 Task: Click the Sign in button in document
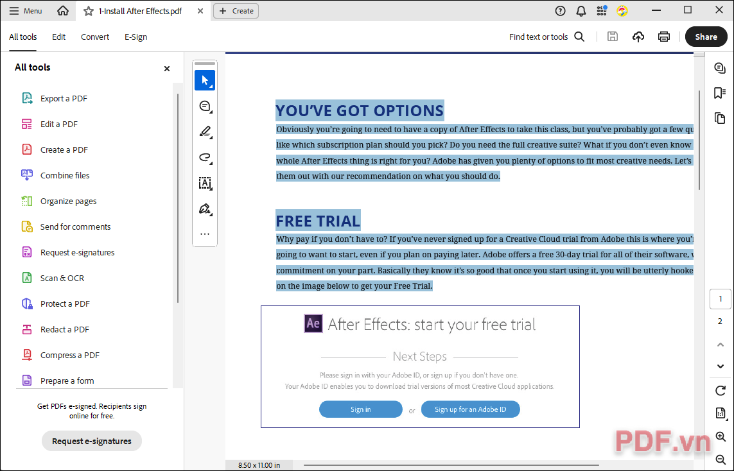[360, 409]
